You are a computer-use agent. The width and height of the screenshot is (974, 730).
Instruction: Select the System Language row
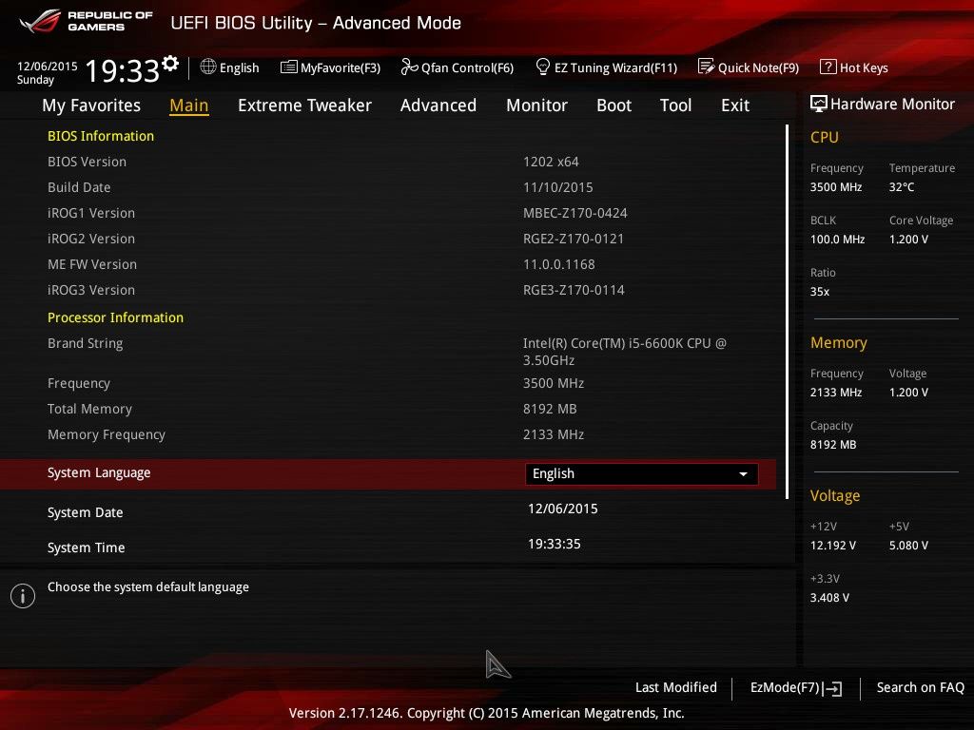[x=388, y=474]
